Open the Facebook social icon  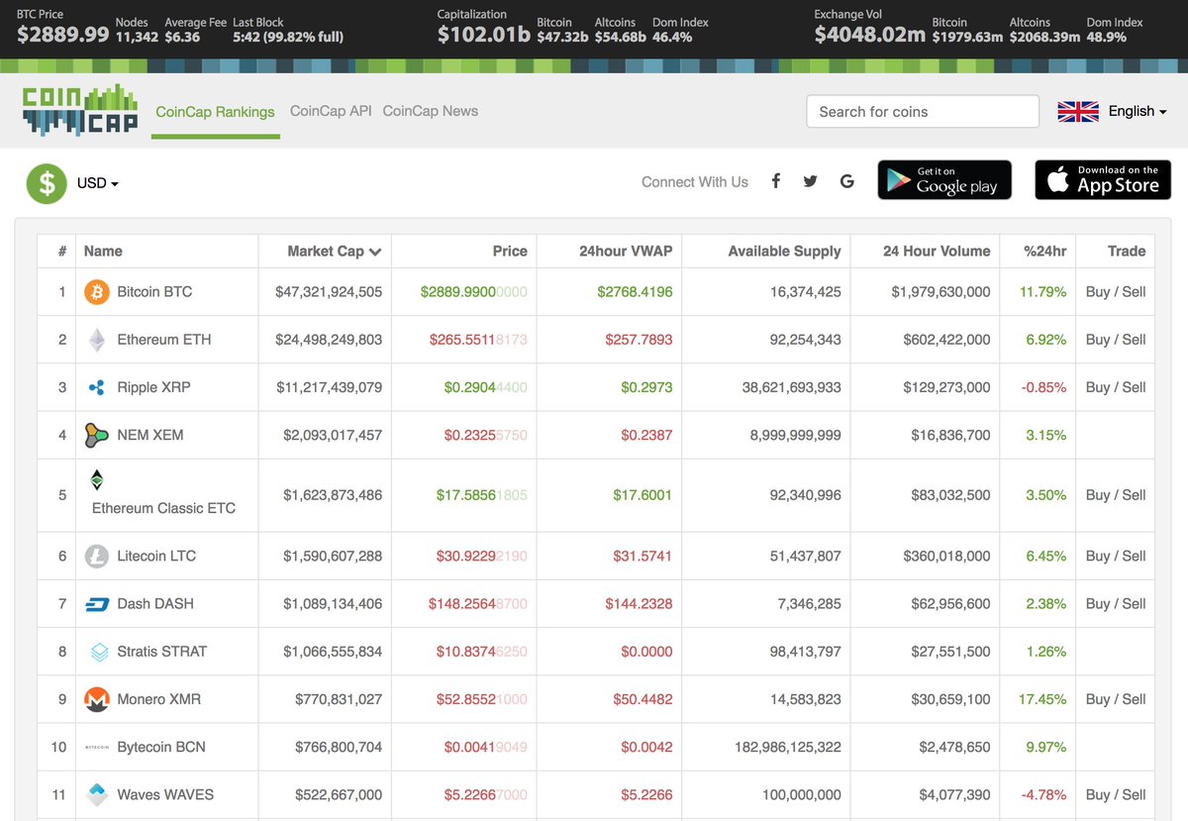[776, 181]
